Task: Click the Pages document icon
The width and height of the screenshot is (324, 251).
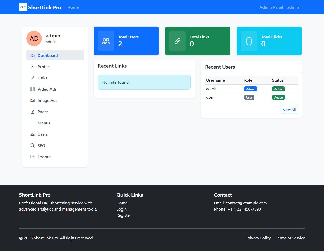Action: click(x=32, y=112)
